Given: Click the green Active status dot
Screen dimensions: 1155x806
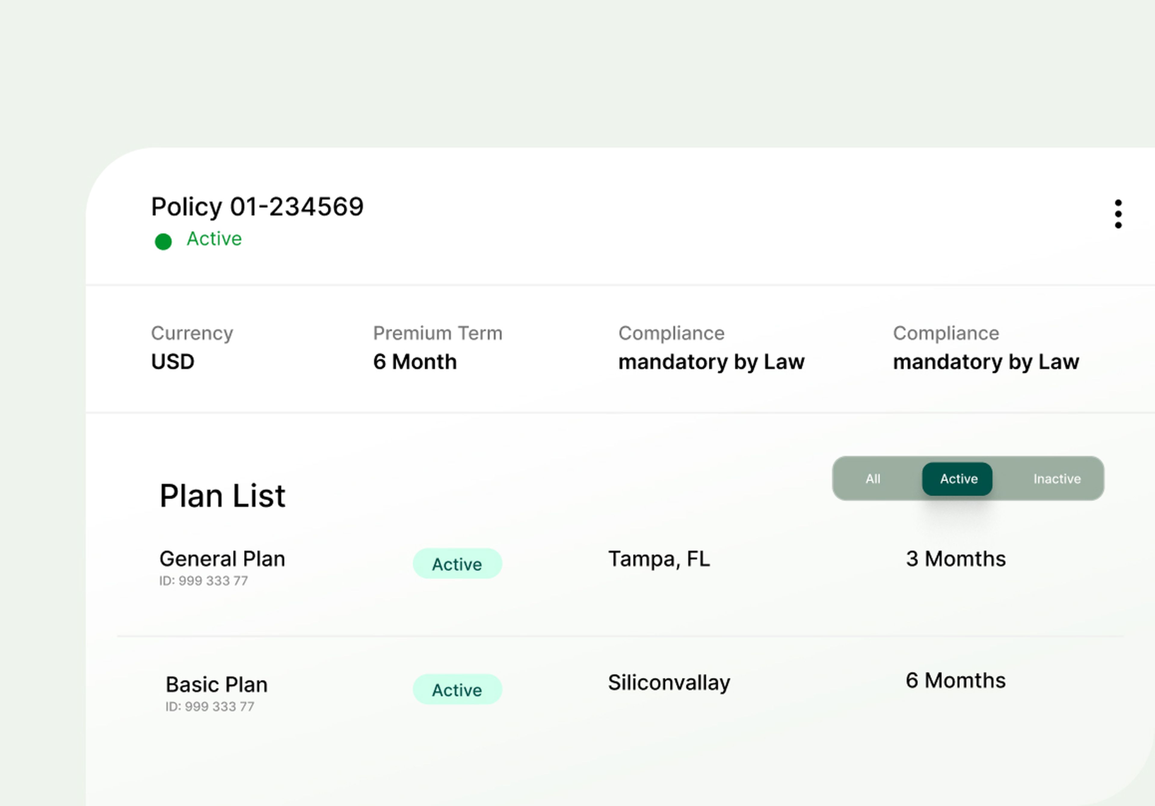Looking at the screenshot, I should pos(163,242).
